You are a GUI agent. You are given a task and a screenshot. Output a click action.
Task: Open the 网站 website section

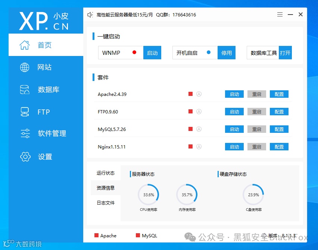(46, 67)
